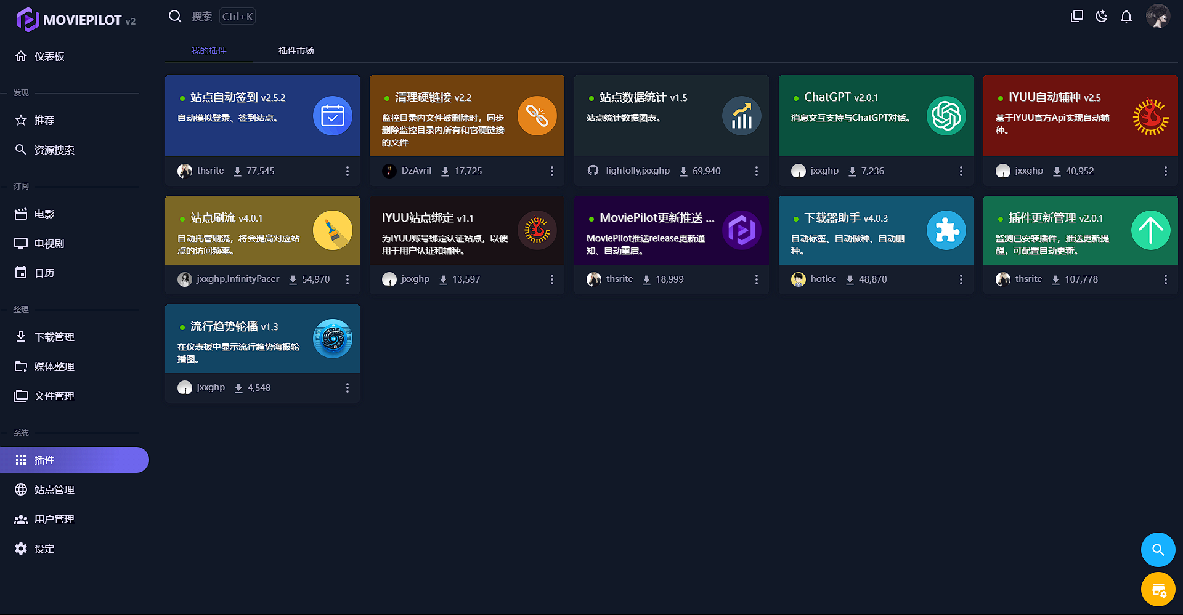
Task: Open the 插件更新管理 three-dot menu
Action: 1166,279
